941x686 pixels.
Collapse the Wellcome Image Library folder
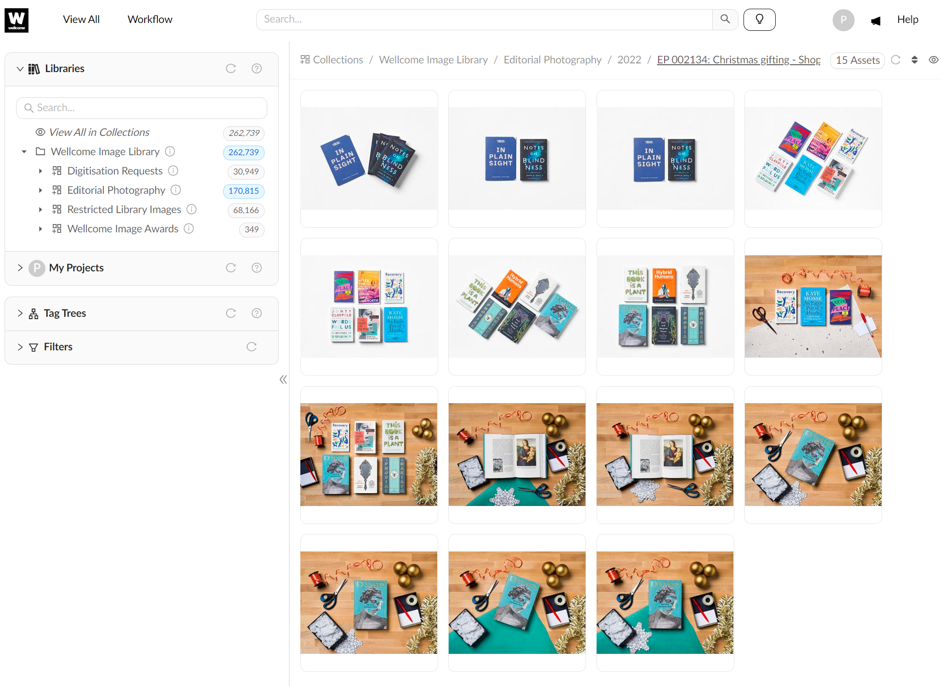pos(24,152)
